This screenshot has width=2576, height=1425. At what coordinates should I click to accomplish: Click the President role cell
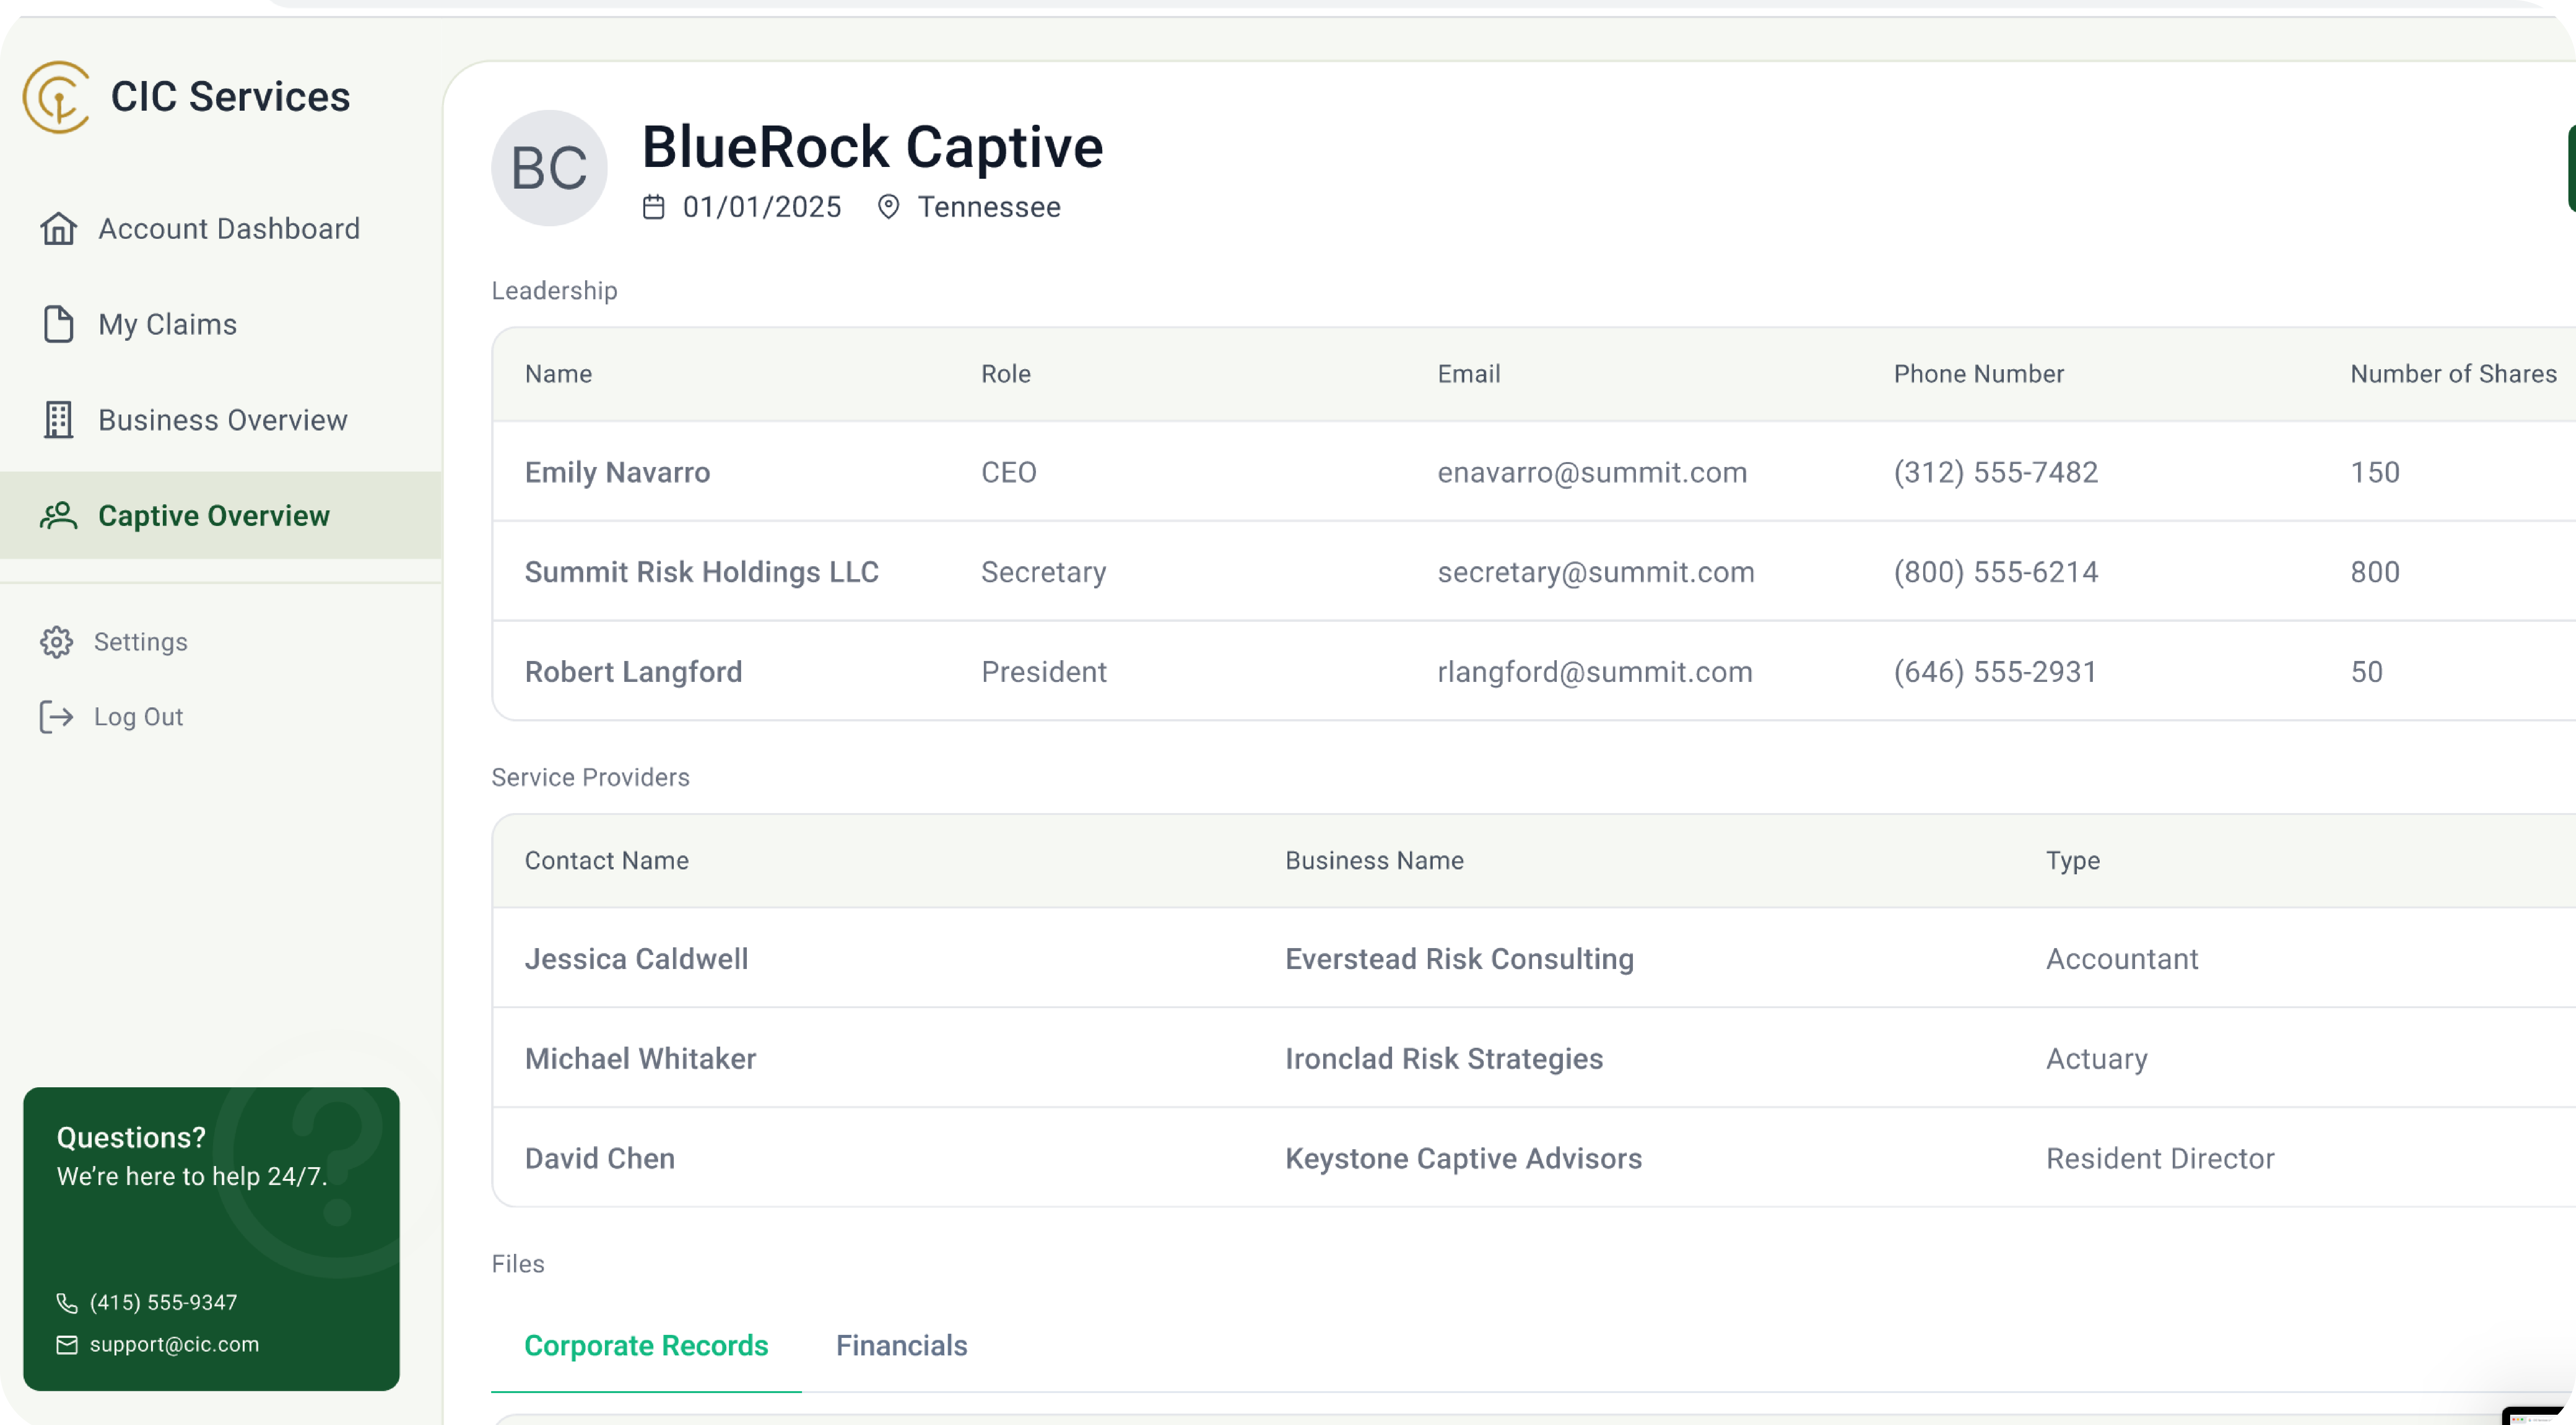1043,672
